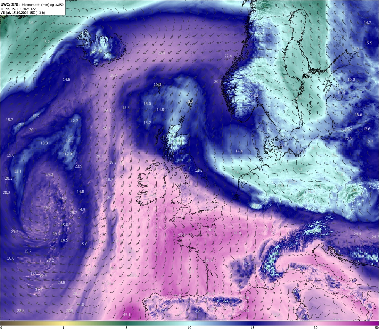This screenshot has height=330, width=379.
Task: Click the '12.5' map value
Action: click(x=370, y=142)
